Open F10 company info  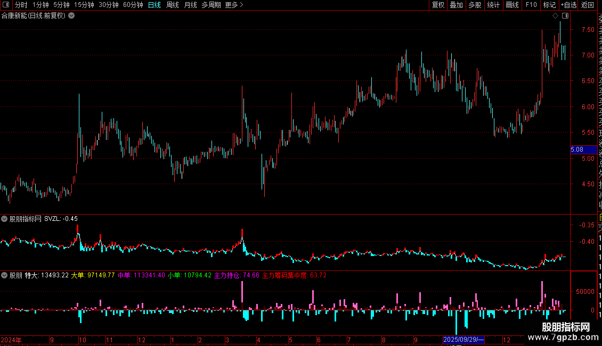(x=531, y=5)
